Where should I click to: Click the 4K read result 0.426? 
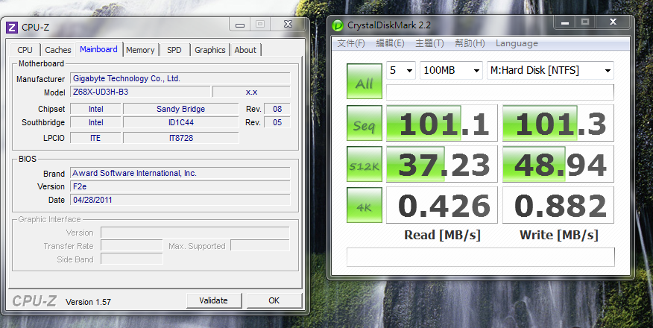pos(442,205)
